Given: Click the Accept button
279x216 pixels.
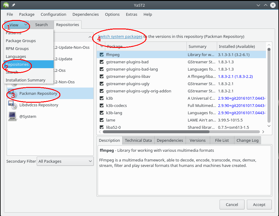Looking at the screenshot, I should 259,204.
